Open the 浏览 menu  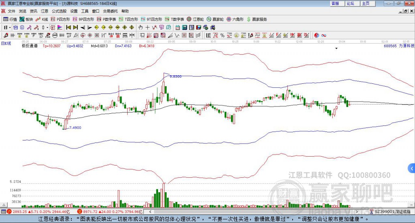pos(23,11)
